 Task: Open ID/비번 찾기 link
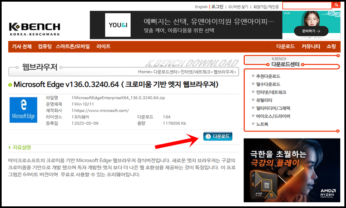[x=238, y=7]
